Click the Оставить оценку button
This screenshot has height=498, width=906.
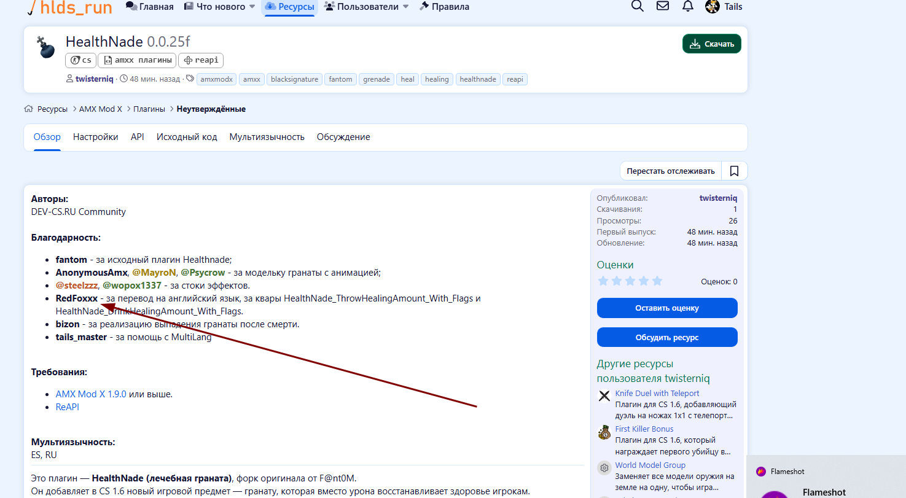(x=667, y=308)
